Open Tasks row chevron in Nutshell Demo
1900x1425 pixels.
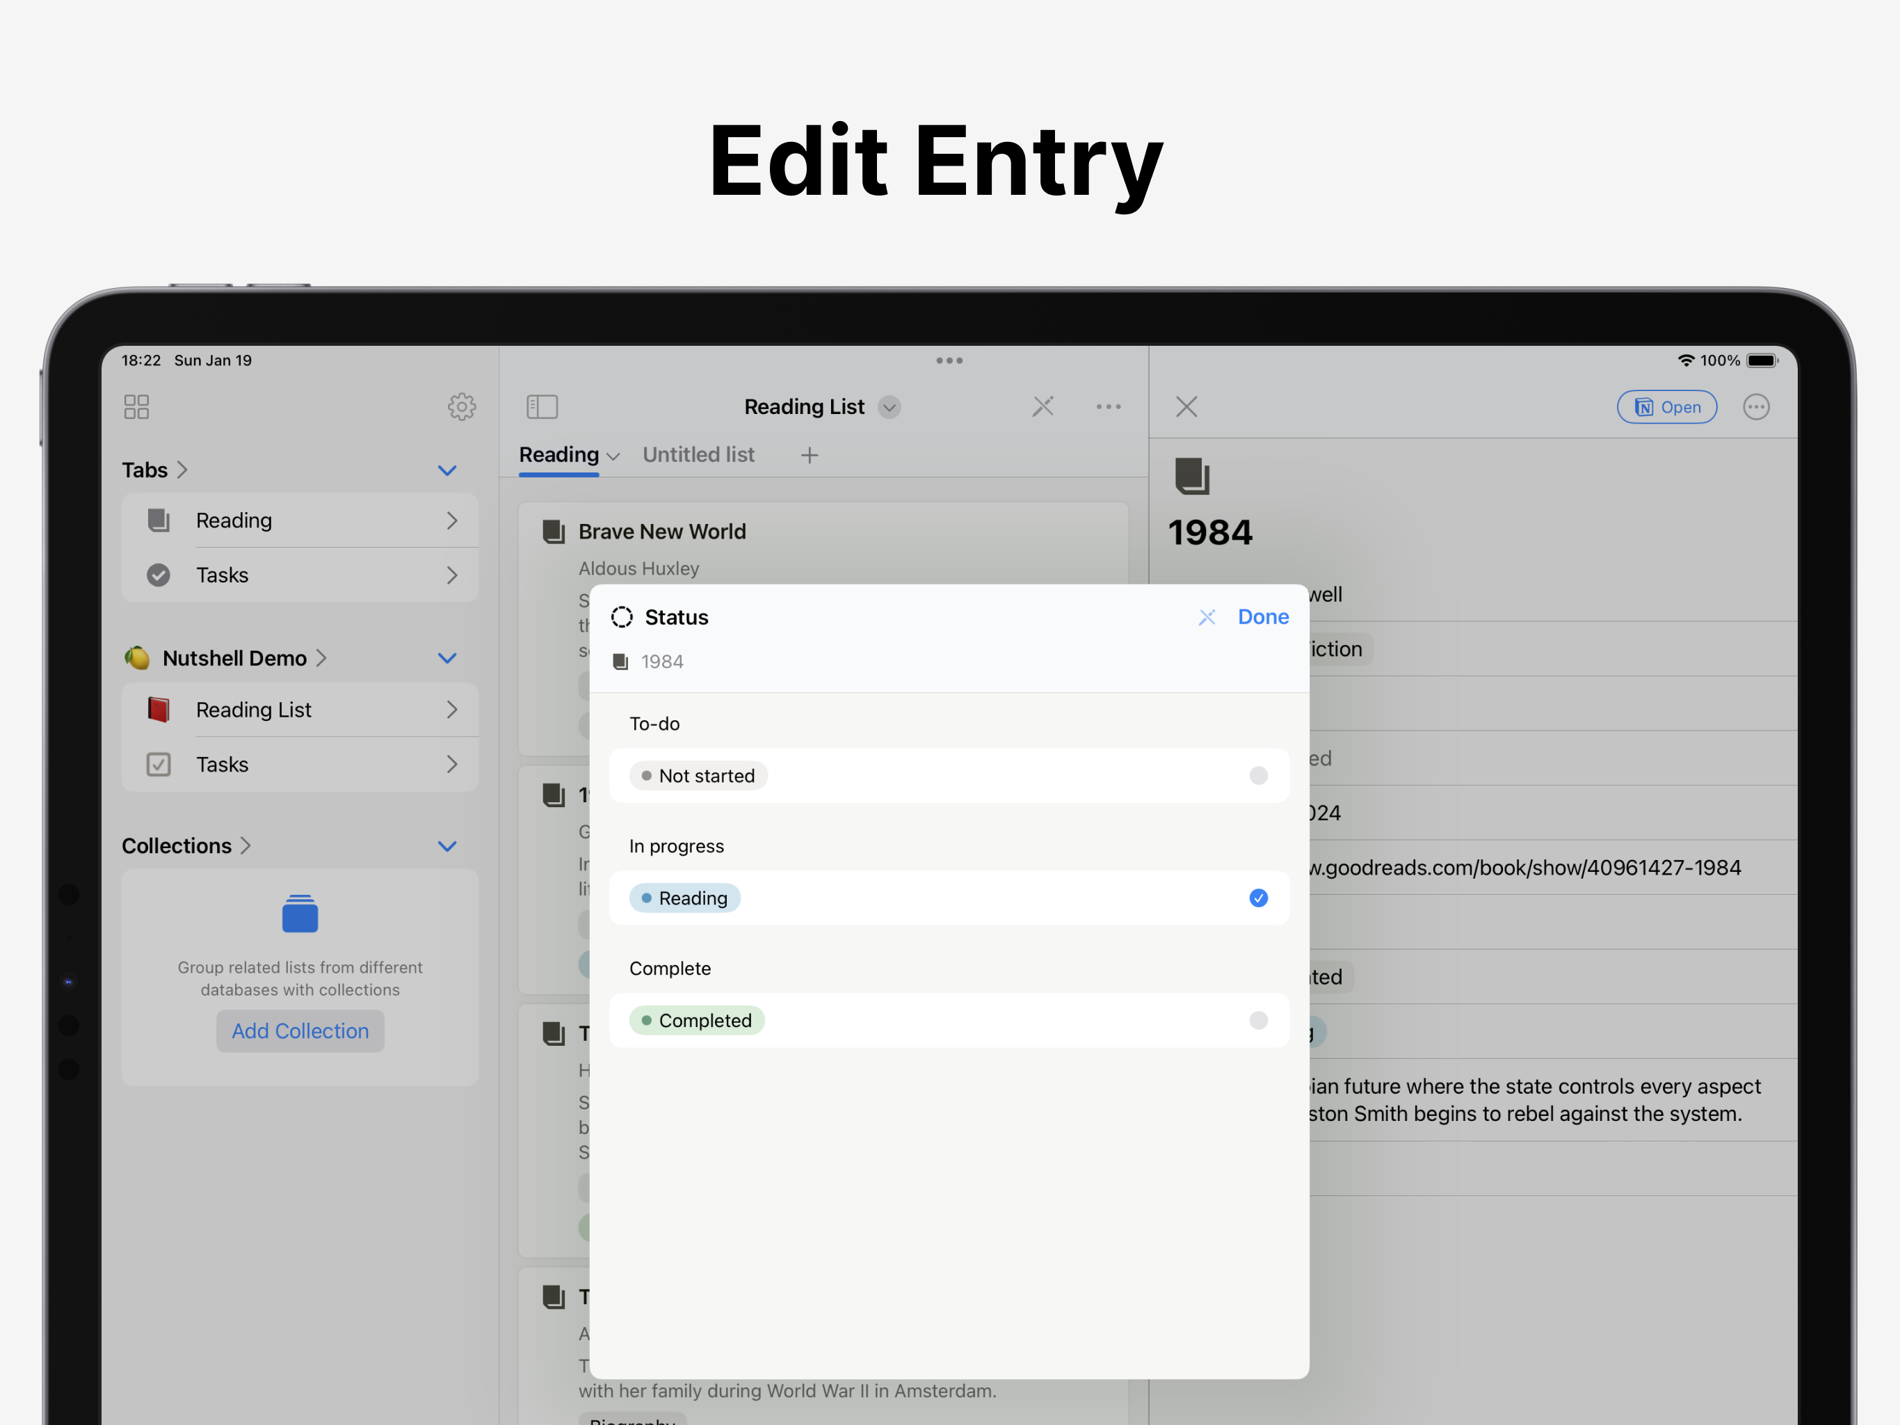pyautogui.click(x=452, y=765)
